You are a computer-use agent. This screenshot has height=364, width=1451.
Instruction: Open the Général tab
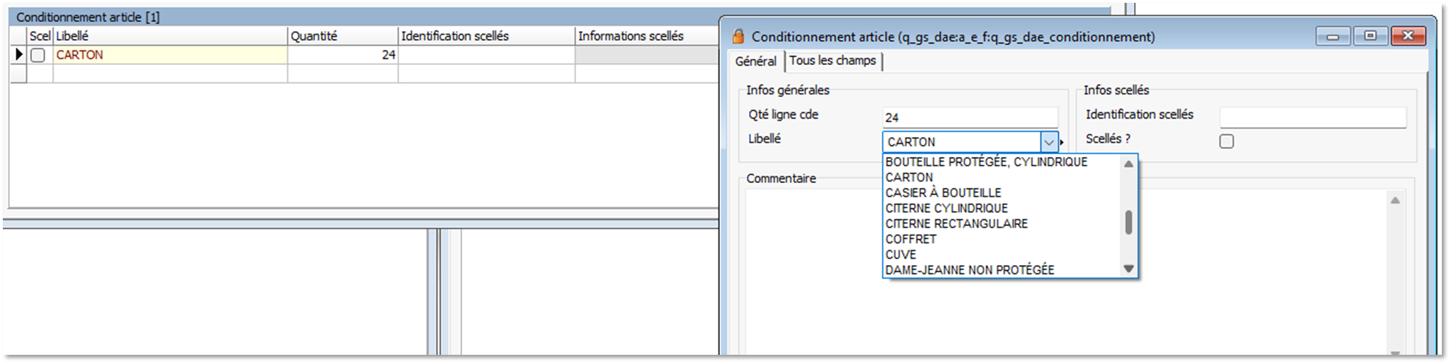click(755, 61)
